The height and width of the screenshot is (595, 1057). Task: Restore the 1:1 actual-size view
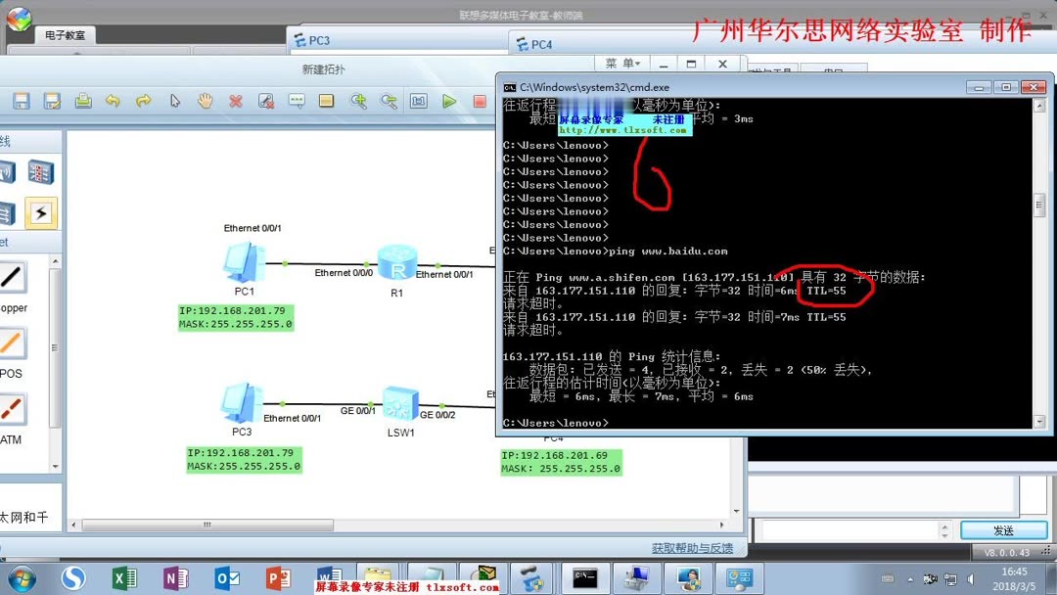pyautogui.click(x=418, y=101)
